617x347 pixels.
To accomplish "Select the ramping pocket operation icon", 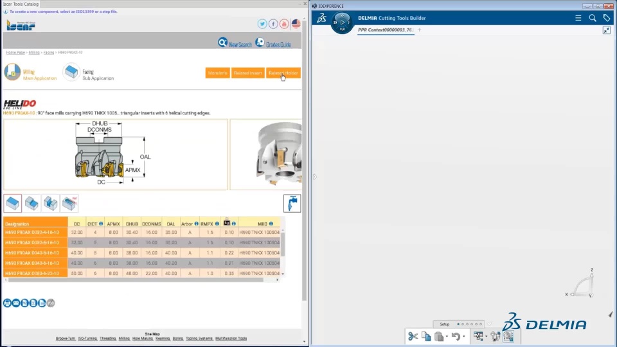I will [69, 204].
